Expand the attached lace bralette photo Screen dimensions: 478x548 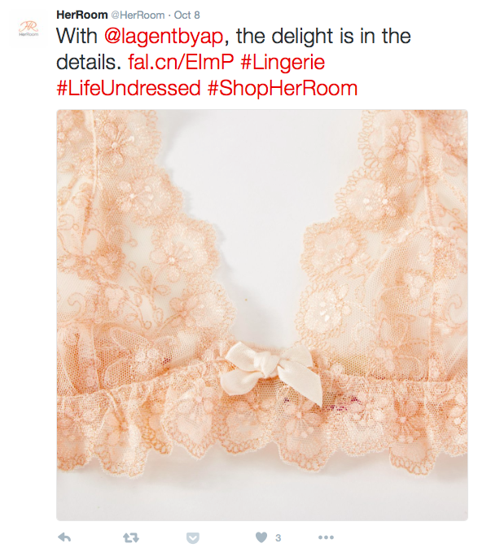[262, 315]
